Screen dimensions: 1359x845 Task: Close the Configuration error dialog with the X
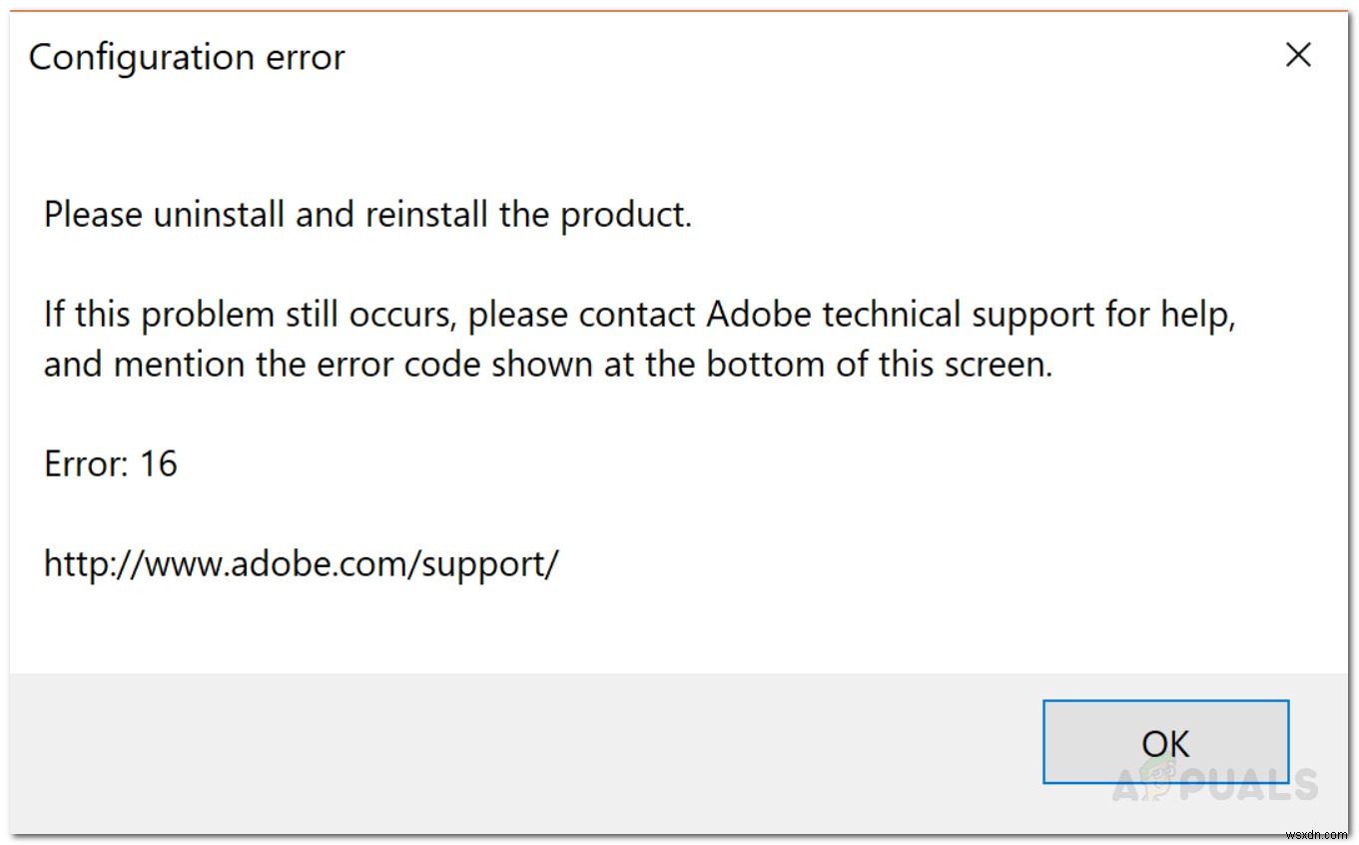pos(1297,56)
